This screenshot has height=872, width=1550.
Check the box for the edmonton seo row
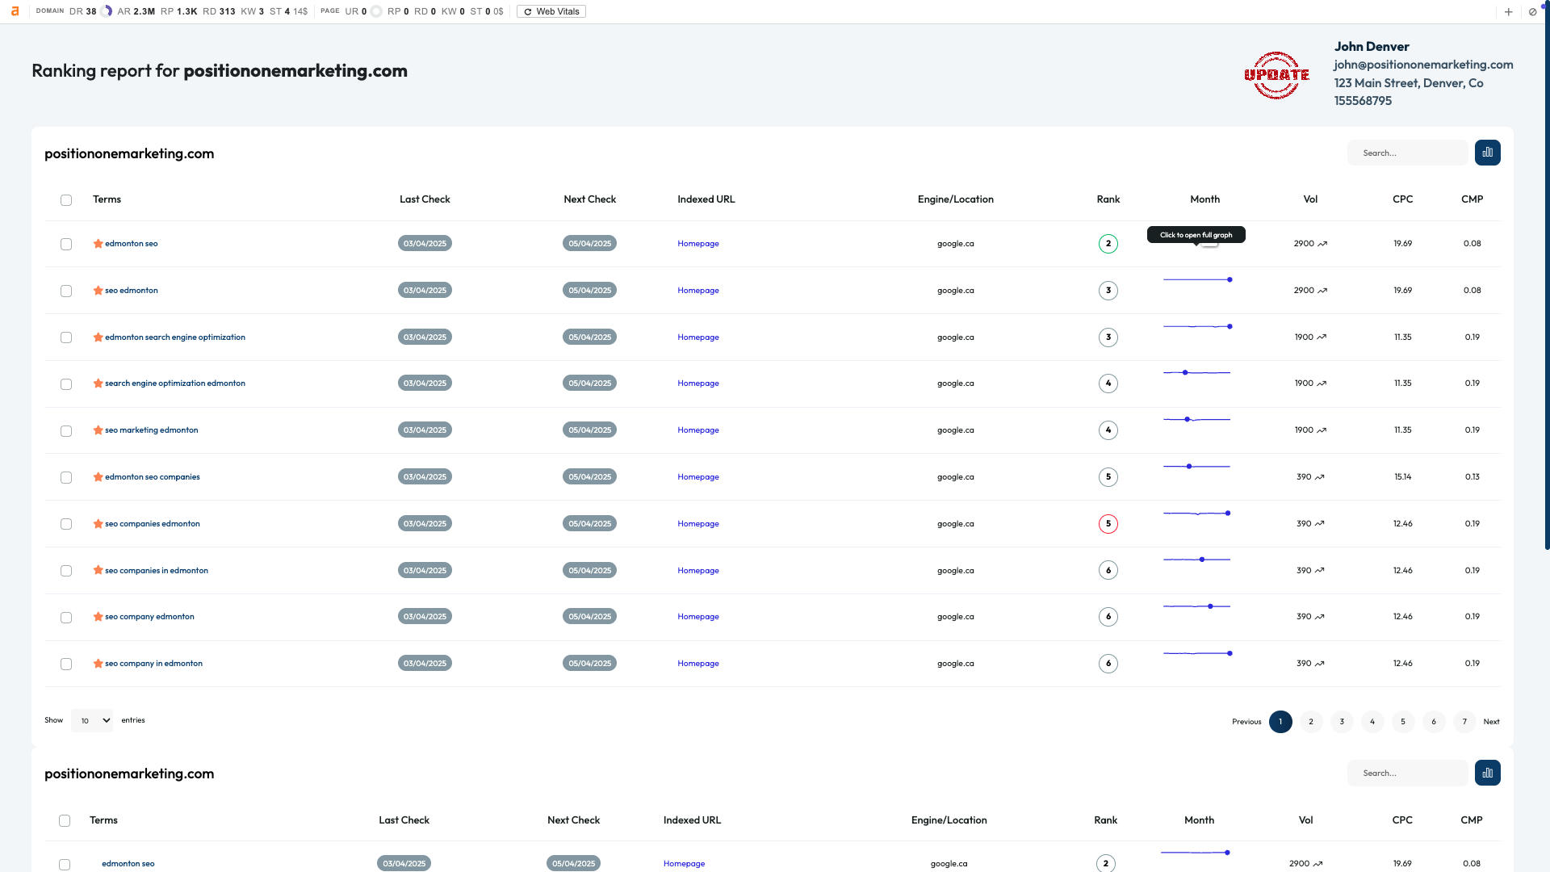(x=66, y=244)
